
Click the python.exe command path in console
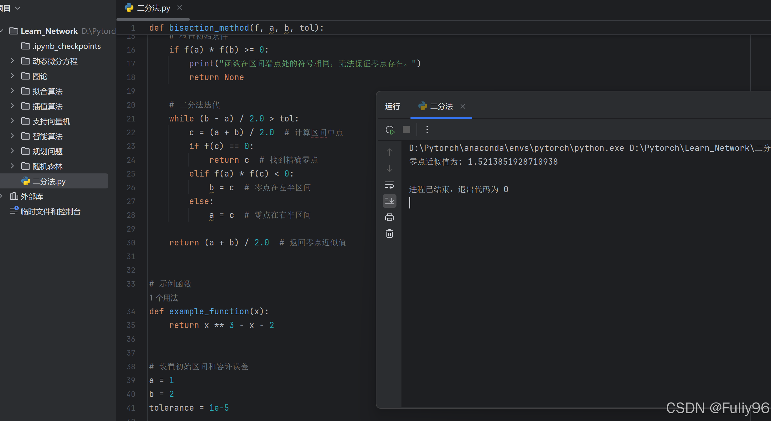[x=517, y=148]
